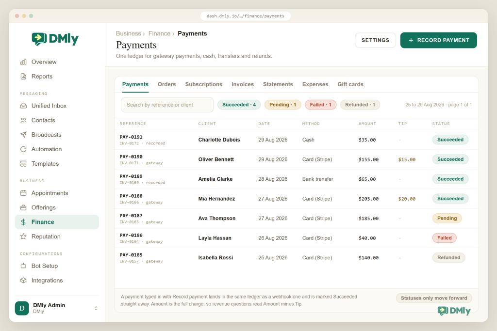View the Expenses tab
This screenshot has width=497, height=331.
click(x=315, y=84)
